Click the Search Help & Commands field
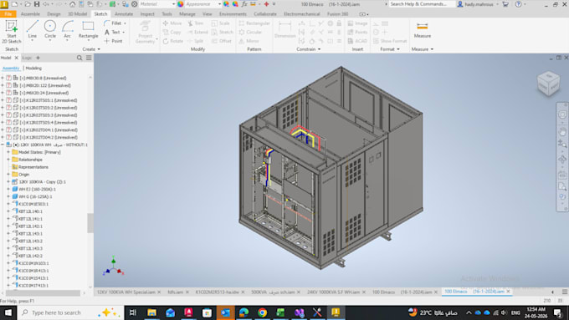 (422, 4)
